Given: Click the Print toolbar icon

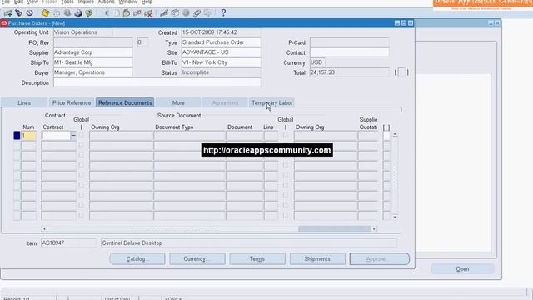Looking at the screenshot, I should [78, 13].
